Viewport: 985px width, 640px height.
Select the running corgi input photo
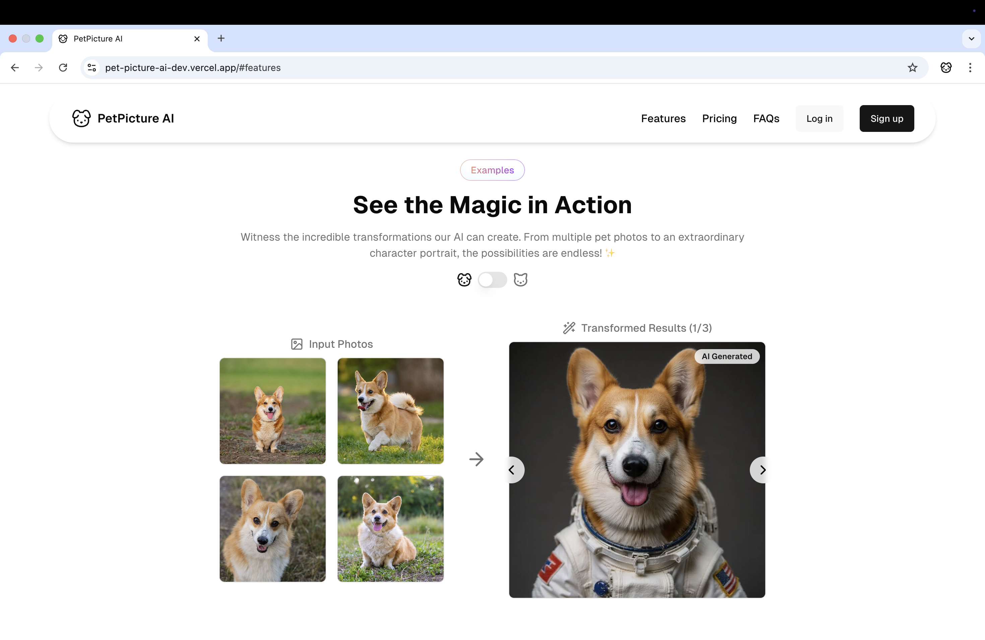390,411
